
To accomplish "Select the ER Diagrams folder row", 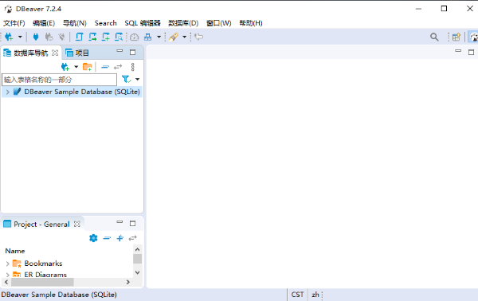I will (45, 274).
